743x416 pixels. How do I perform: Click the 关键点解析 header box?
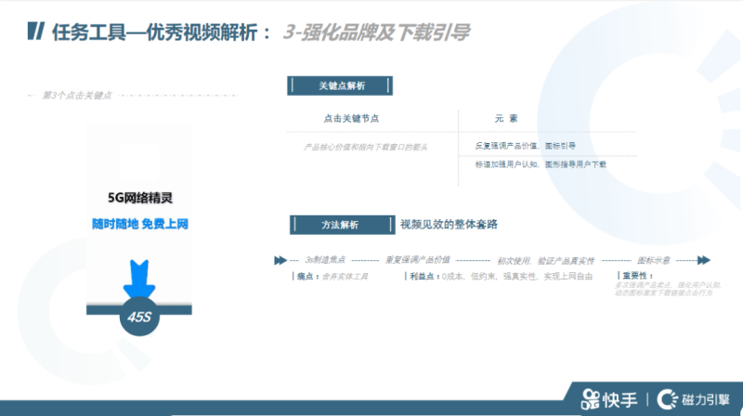[340, 85]
